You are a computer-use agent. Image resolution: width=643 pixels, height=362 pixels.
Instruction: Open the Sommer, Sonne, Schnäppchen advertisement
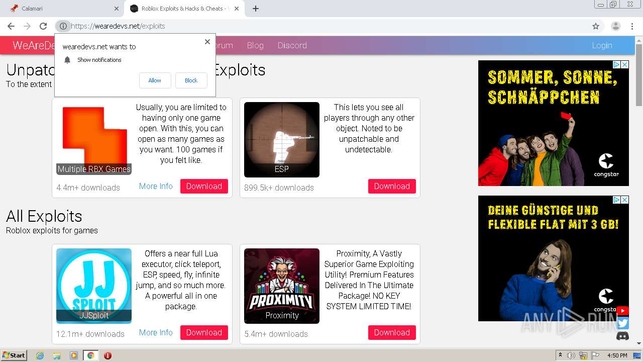click(x=554, y=123)
